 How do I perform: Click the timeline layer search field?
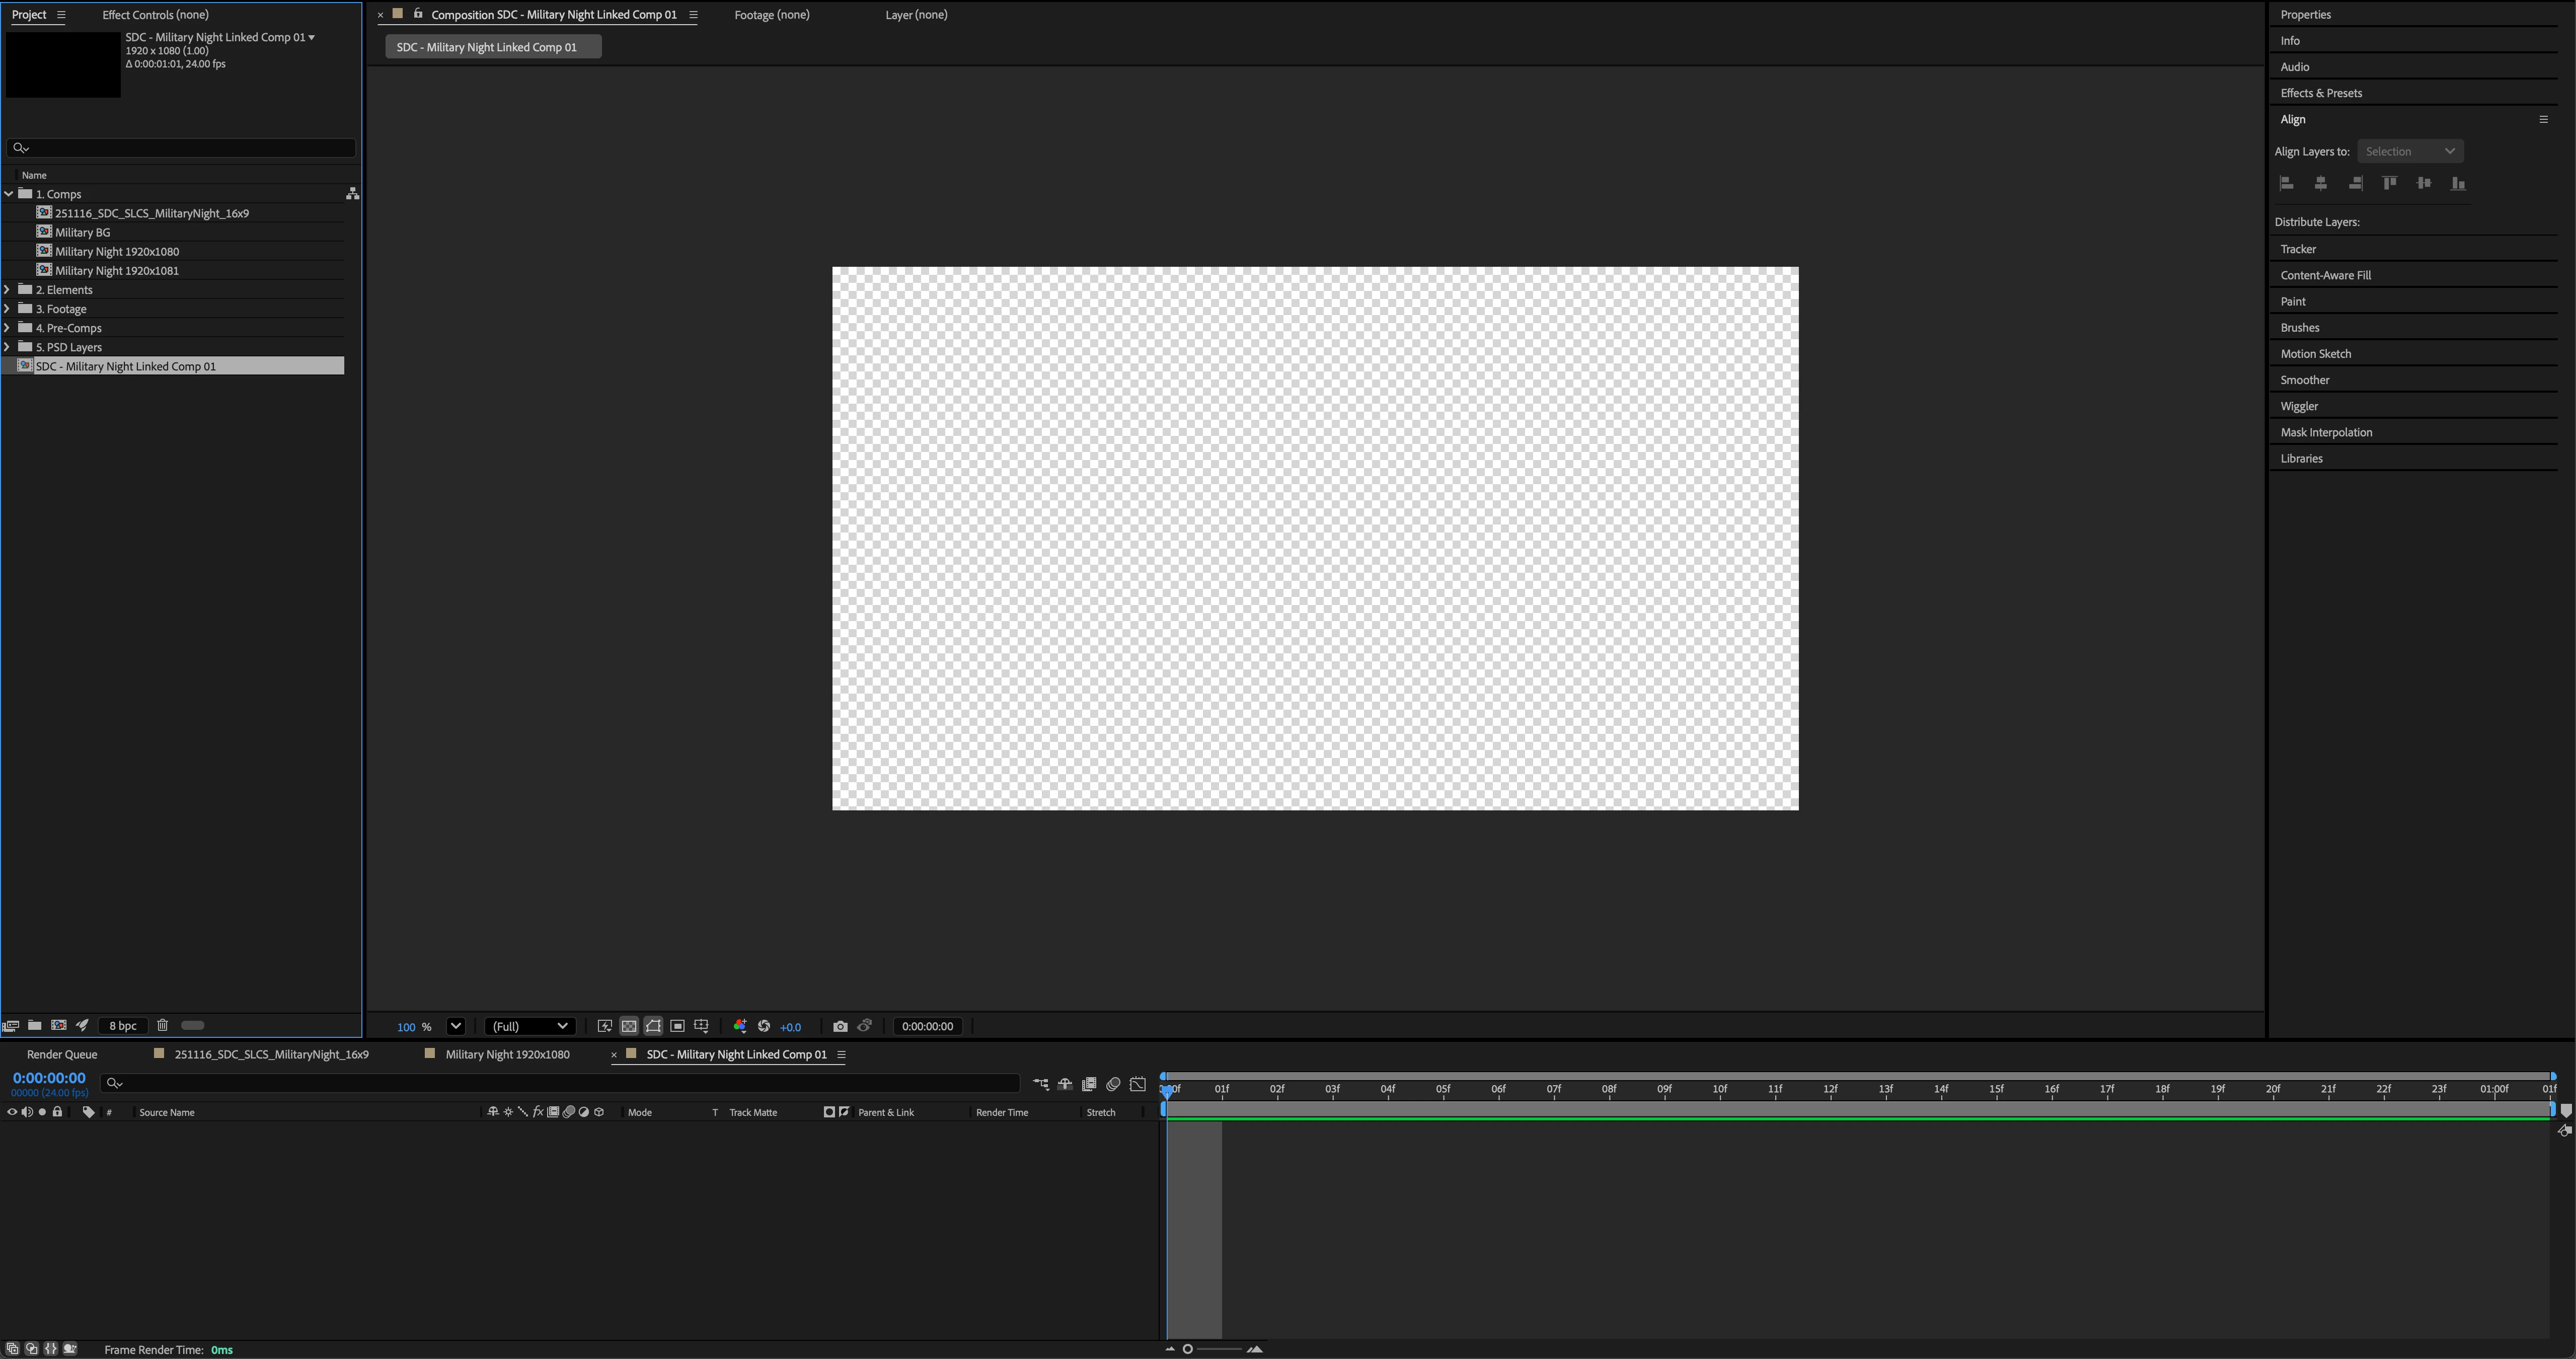pyautogui.click(x=560, y=1083)
